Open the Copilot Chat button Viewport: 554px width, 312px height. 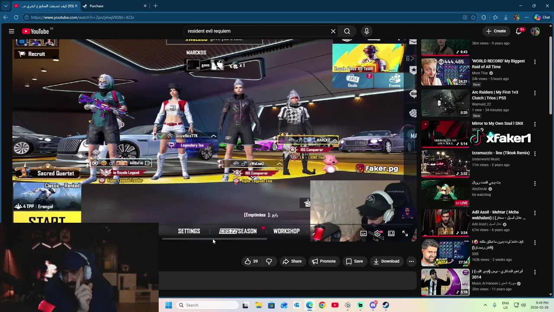(542, 17)
